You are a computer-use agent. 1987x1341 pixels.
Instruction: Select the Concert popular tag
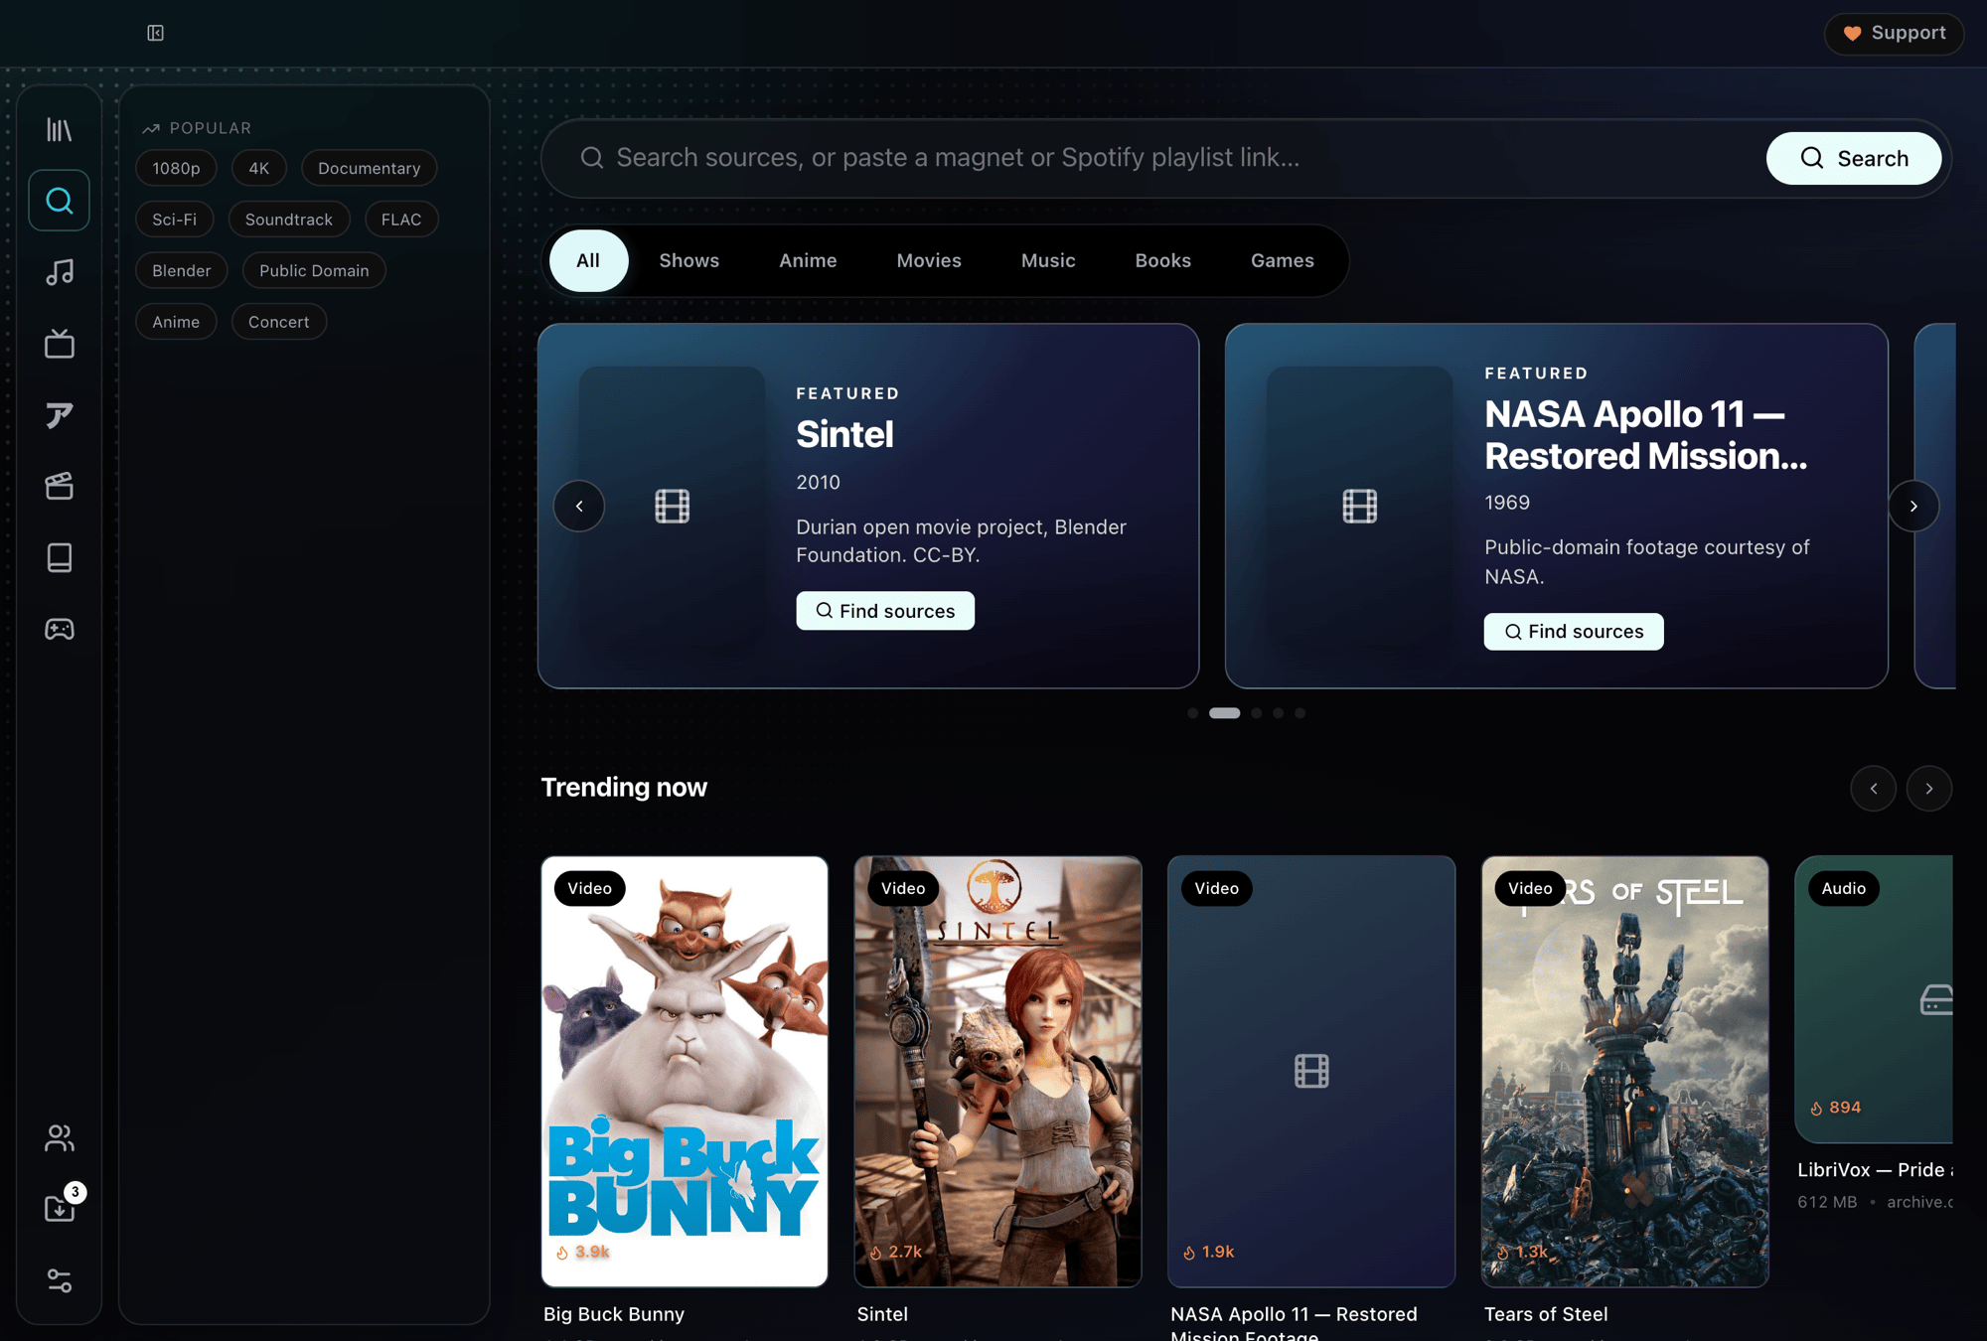[279, 322]
